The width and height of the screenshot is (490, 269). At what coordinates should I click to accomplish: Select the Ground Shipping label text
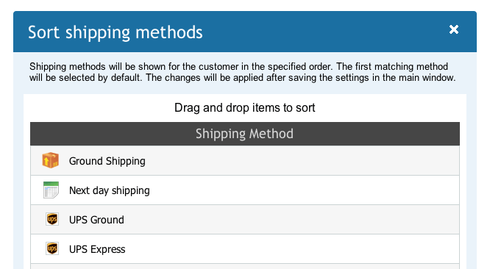(x=107, y=161)
